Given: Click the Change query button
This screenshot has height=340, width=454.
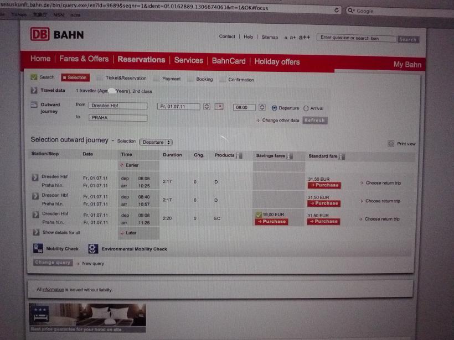Looking at the screenshot, I should (53, 263).
